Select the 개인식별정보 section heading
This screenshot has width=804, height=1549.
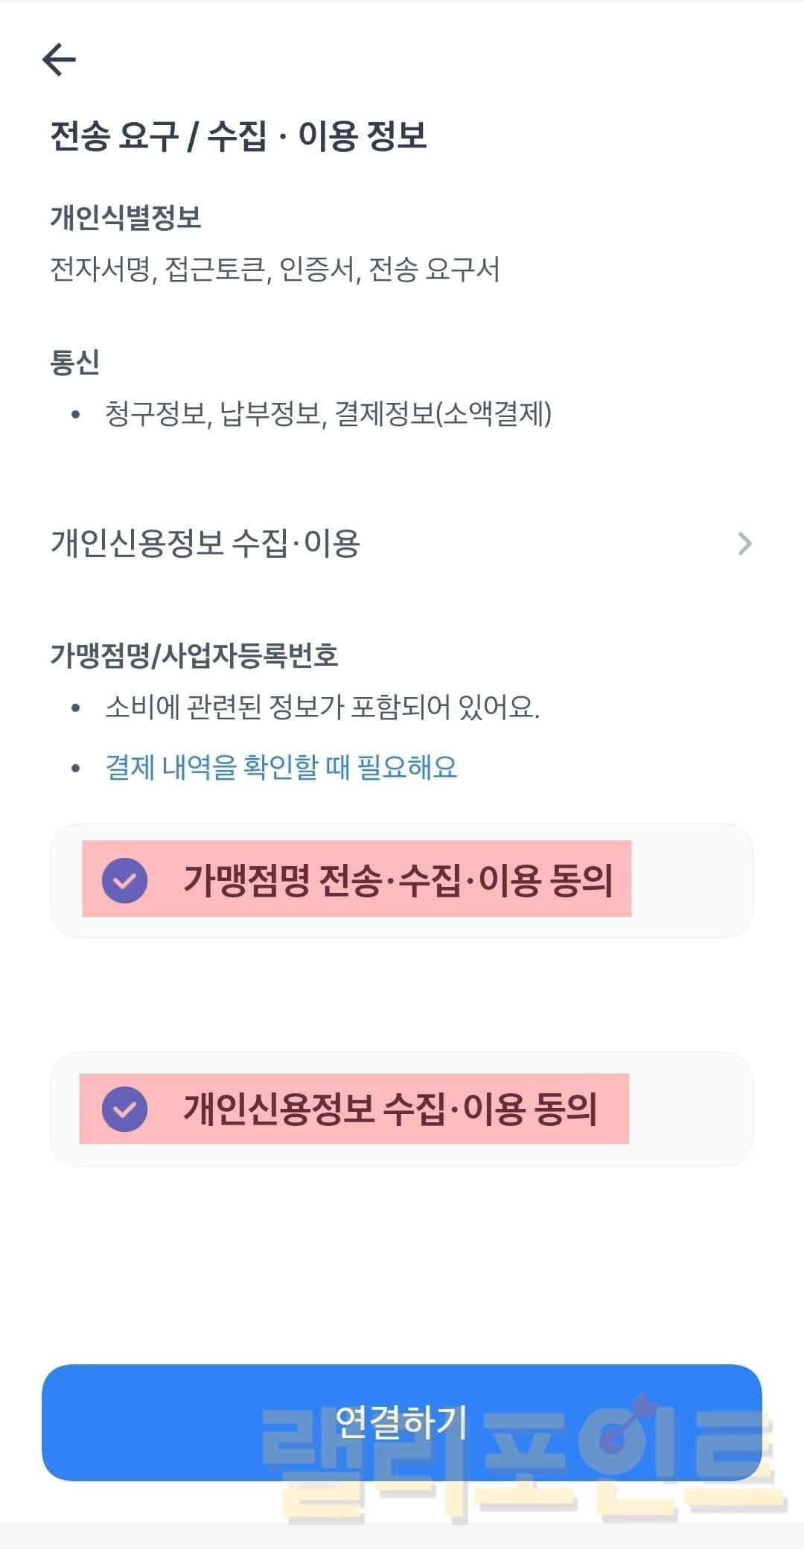pos(126,217)
